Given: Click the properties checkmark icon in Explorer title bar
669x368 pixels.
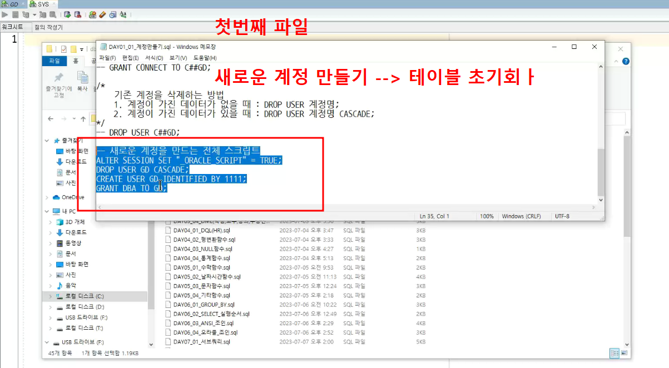Looking at the screenshot, I should 63,48.
